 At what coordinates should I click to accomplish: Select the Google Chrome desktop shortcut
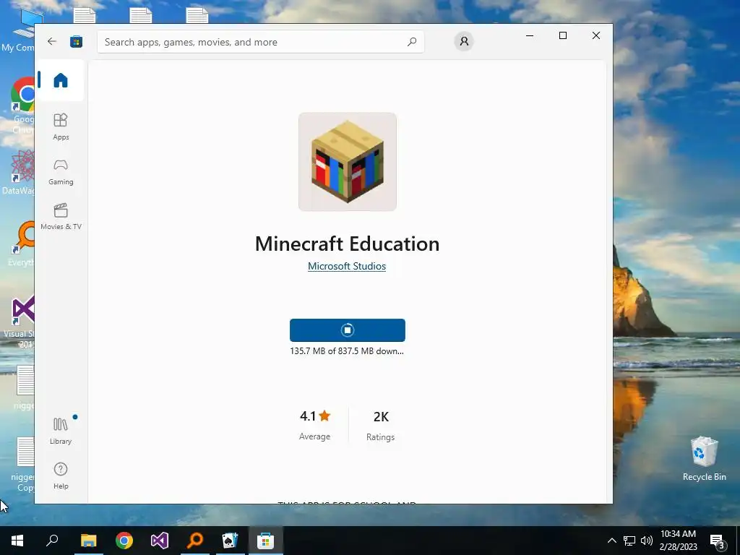tap(22, 106)
